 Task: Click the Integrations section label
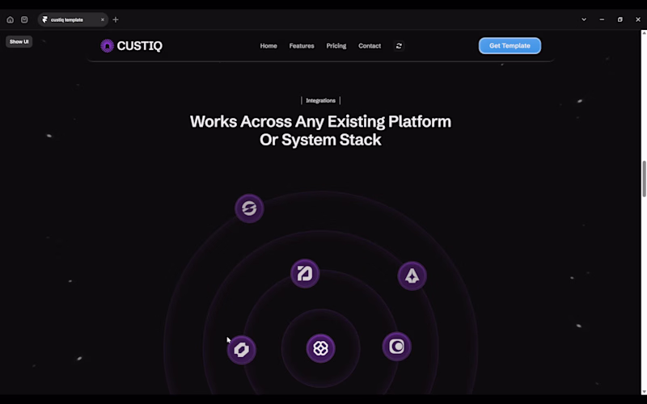point(320,100)
